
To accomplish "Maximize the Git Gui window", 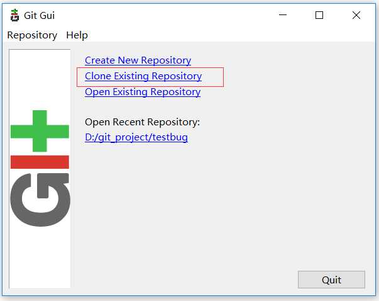I will point(319,15).
